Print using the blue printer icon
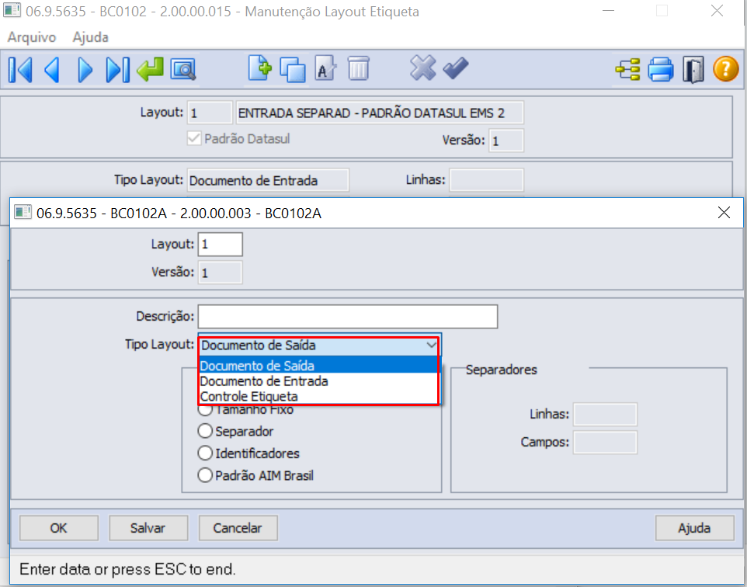This screenshot has height=587, width=747. coord(660,70)
